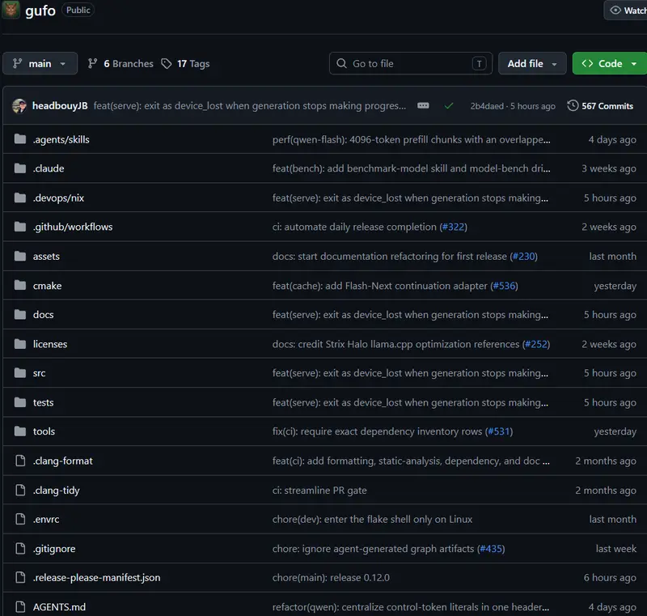
Task: View the 6 Branches list
Action: pos(121,64)
